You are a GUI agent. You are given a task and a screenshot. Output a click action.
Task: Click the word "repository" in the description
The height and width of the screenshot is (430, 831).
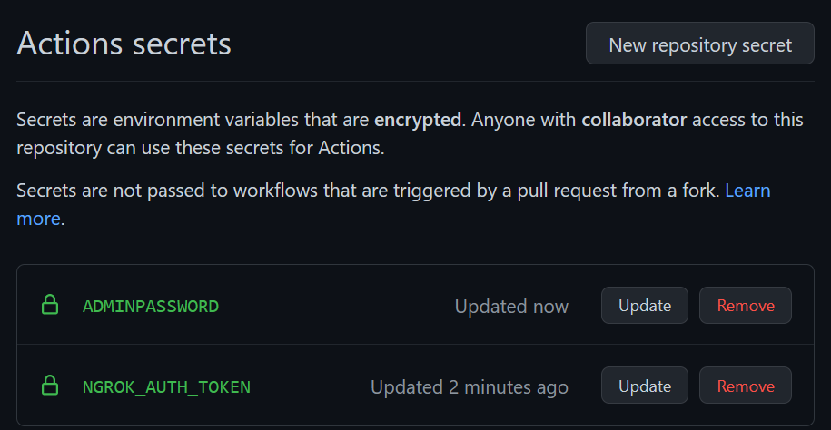pos(56,148)
